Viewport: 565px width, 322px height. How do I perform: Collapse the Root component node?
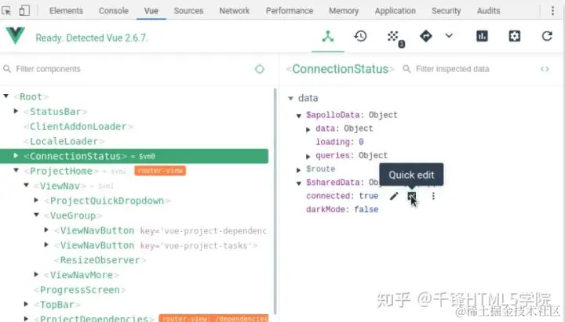pos(6,96)
